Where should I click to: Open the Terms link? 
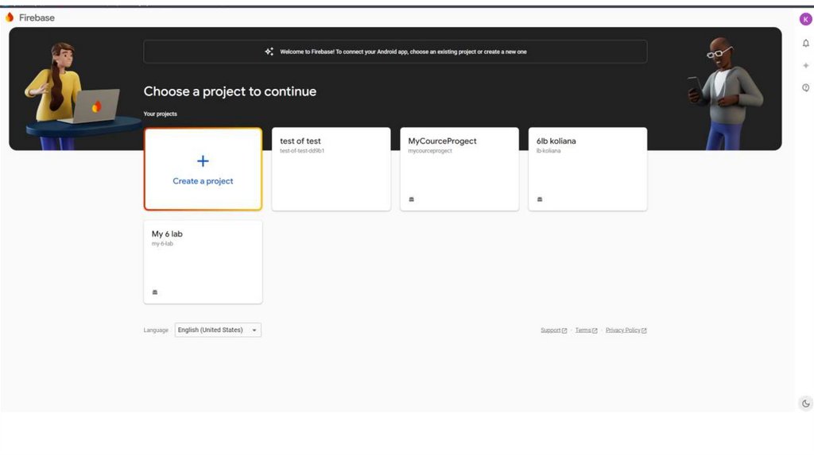(x=586, y=330)
